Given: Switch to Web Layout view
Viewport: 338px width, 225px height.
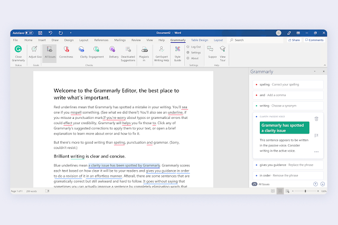Looking at the screenshot, I should (x=287, y=191).
